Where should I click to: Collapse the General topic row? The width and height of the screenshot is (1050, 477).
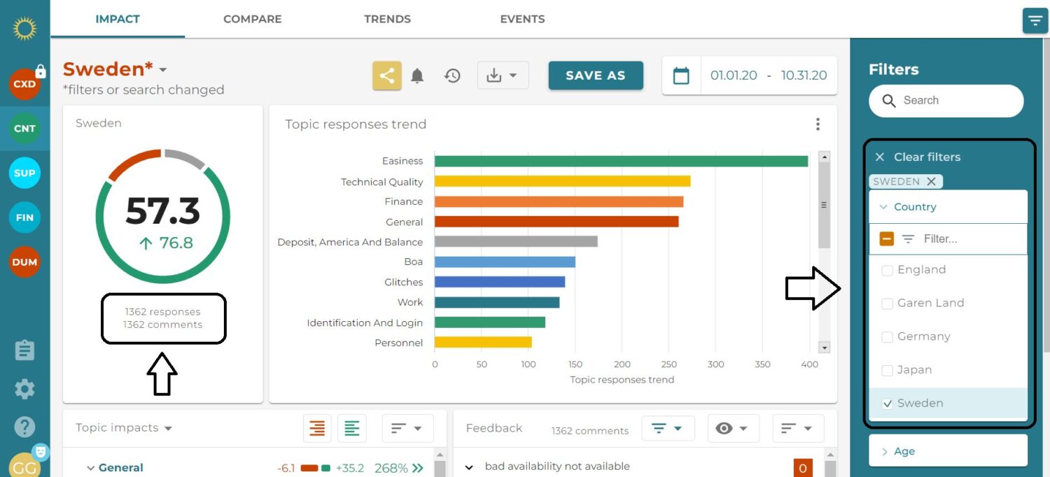tap(90, 468)
